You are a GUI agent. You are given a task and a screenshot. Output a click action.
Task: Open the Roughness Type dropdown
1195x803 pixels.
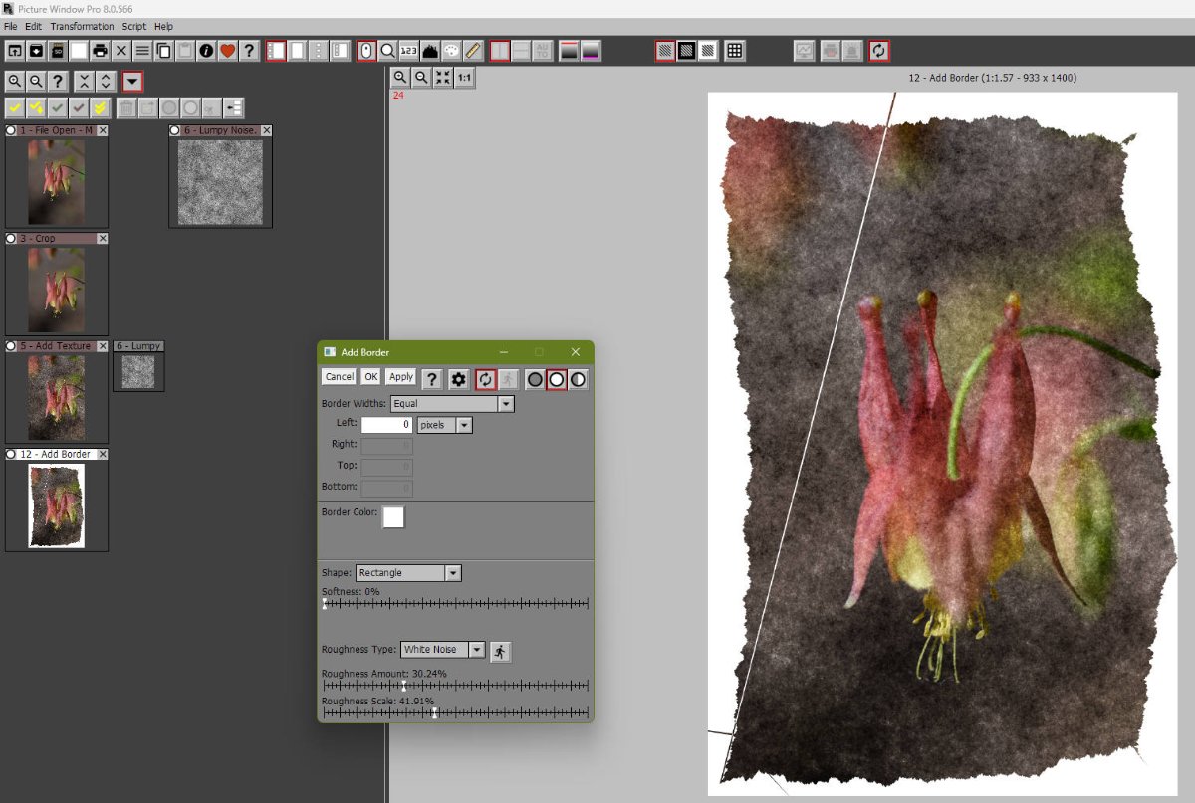[x=477, y=650]
